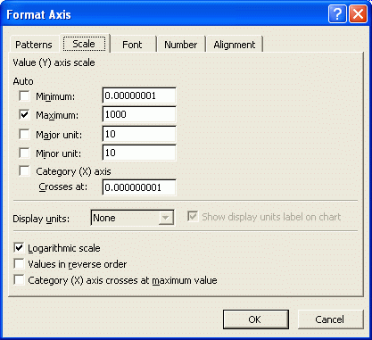This screenshot has height=340, width=372.
Task: Click the 'Crosses at:' label
Action: click(x=63, y=187)
